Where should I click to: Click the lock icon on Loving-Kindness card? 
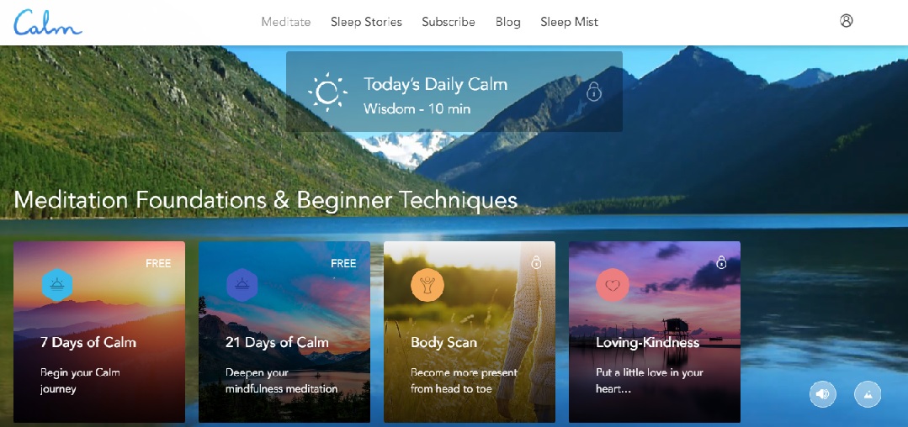(x=721, y=263)
